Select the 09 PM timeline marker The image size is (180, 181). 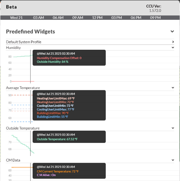tap(155, 18)
